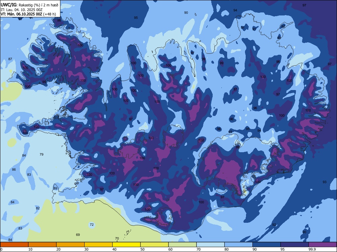Click the 60–70 light green legend swatch

(x=182, y=245)
